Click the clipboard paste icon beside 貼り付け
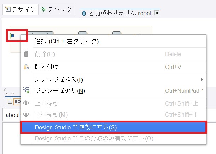The height and width of the screenshot is (154, 216). (26, 67)
